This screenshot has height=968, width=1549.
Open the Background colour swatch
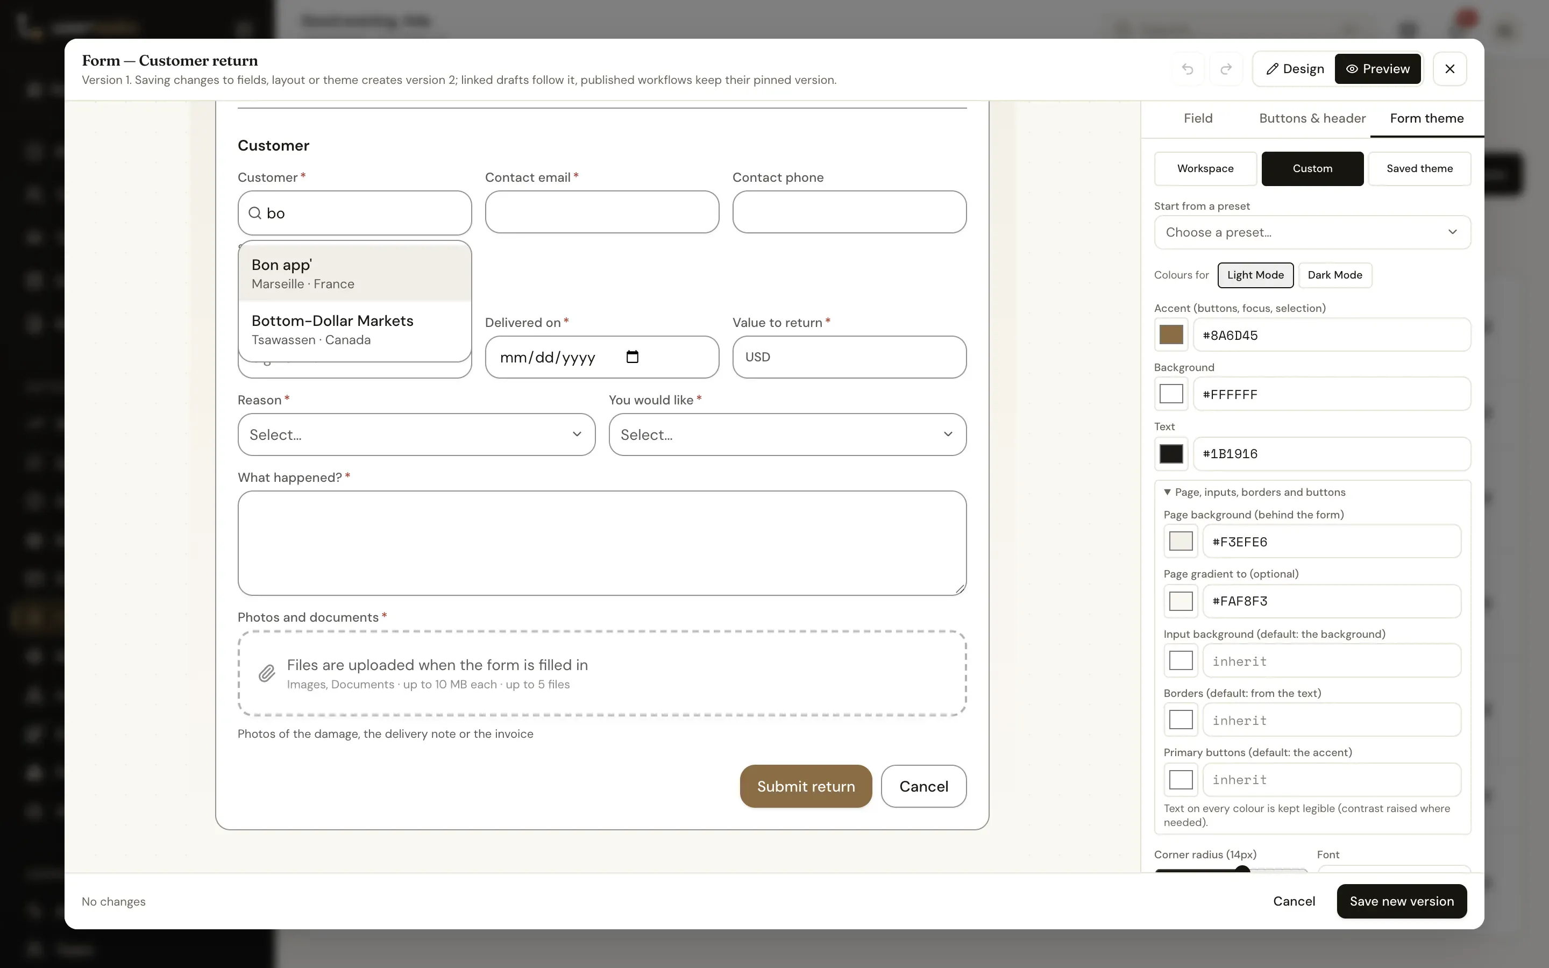click(x=1171, y=394)
